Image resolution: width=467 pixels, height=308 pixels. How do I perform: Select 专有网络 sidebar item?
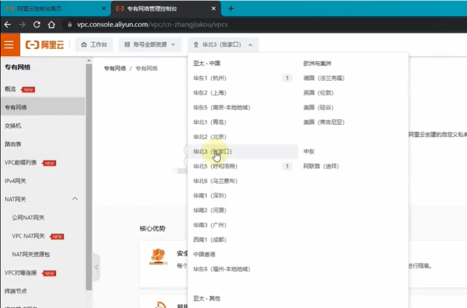pyautogui.click(x=42, y=107)
